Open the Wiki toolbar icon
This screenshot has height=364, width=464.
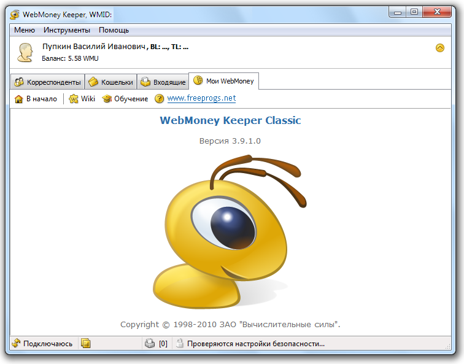[74, 99]
